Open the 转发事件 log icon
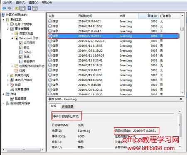This screenshot has height=155, width=187. [21, 61]
